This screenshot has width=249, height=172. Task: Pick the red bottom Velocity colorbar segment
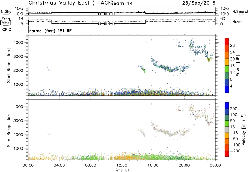pos(227,154)
